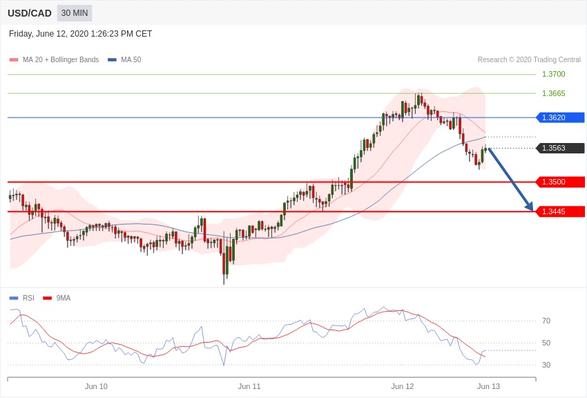Select the red 1.3445 target tag
The height and width of the screenshot is (398, 587).
(x=560, y=211)
